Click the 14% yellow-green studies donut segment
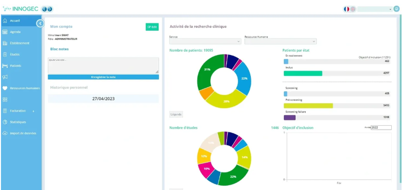Screen dimensions: 402x190 [244, 157]
